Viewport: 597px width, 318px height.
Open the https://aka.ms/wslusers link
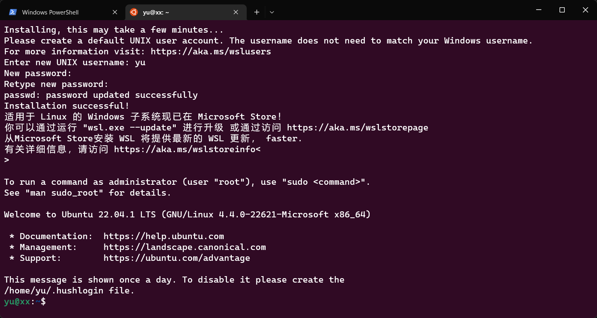pos(211,52)
